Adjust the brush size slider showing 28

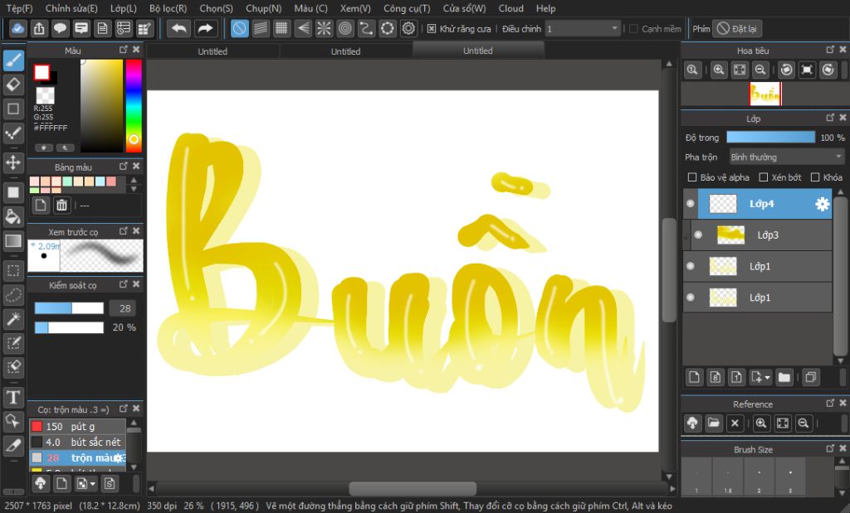pyautogui.click(x=69, y=308)
